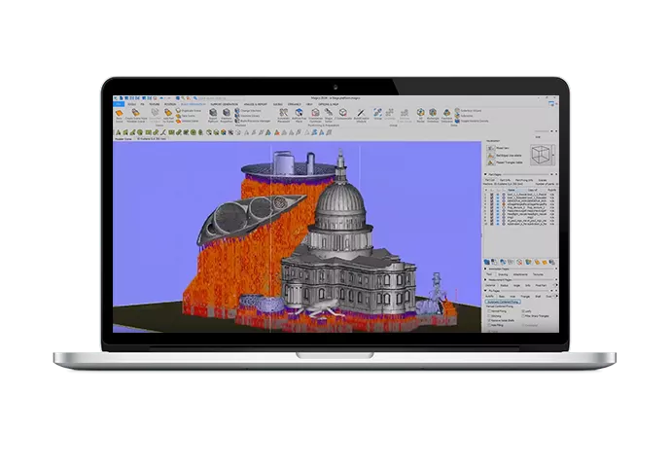This screenshot has width=671, height=467.
Task: Toggle checkbox of part row 1 in Part List
Action: point(492,195)
